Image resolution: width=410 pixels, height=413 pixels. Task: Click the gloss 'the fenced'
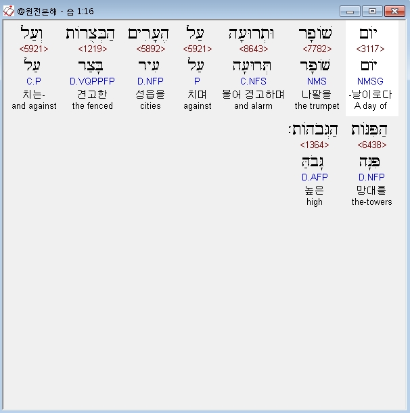pyautogui.click(x=92, y=105)
